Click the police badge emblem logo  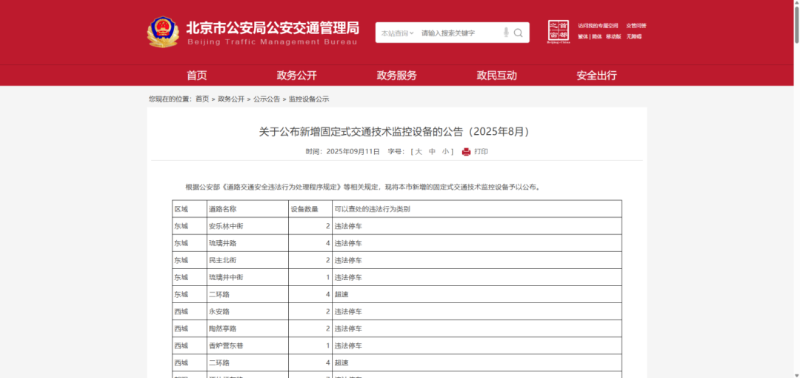coord(163,32)
